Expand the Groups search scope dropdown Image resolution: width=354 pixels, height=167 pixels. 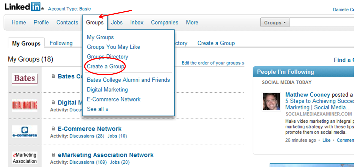(275, 22)
